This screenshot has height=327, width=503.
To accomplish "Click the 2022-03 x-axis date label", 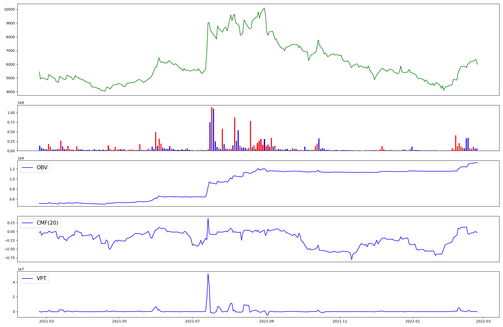I will (483, 321).
